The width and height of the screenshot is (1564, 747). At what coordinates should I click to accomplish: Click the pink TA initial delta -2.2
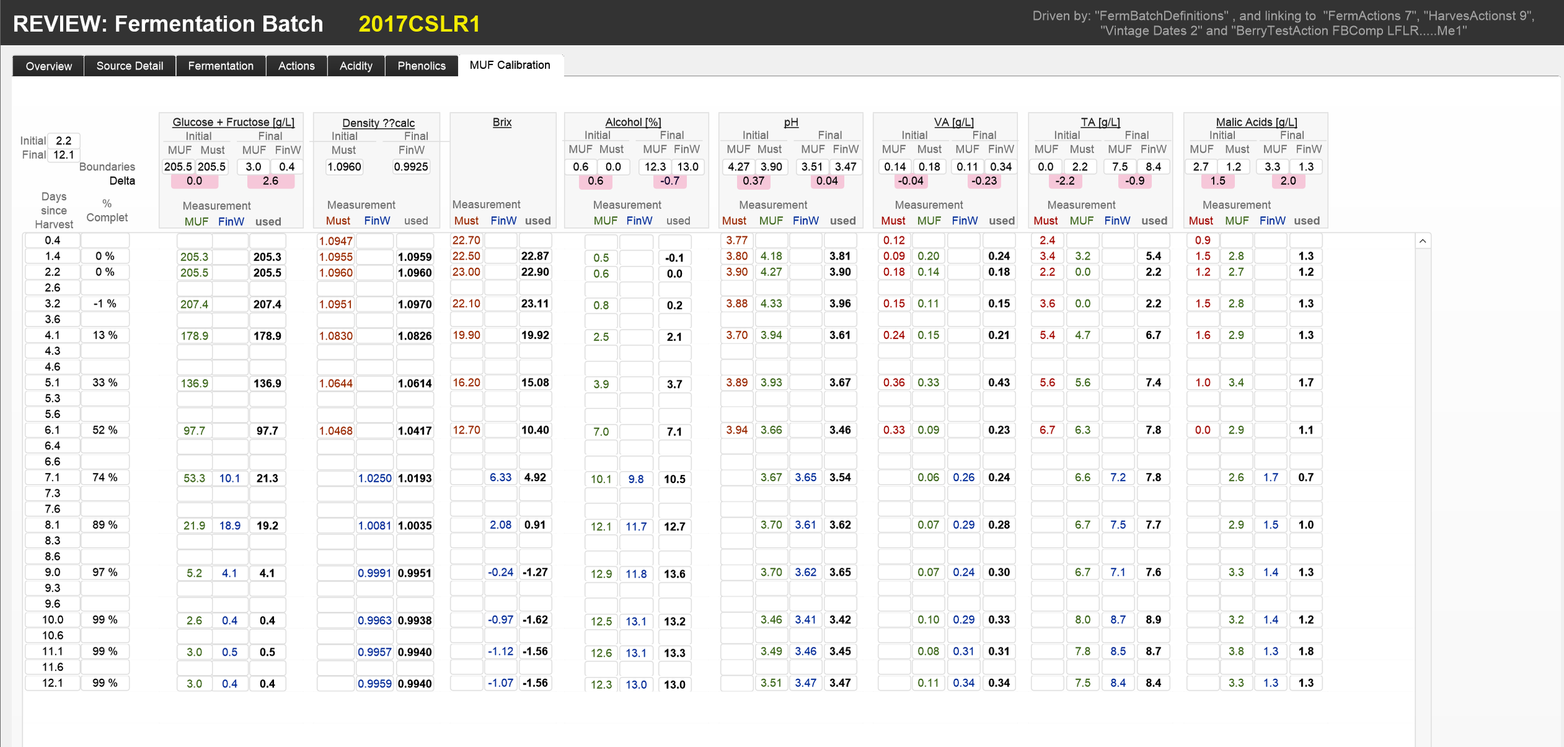[1065, 181]
